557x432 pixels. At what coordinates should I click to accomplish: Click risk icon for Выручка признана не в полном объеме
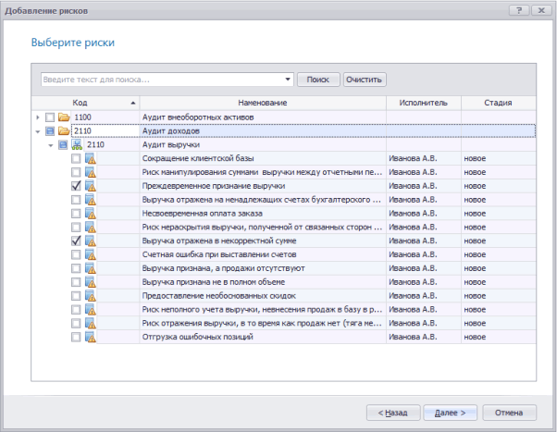(x=91, y=282)
